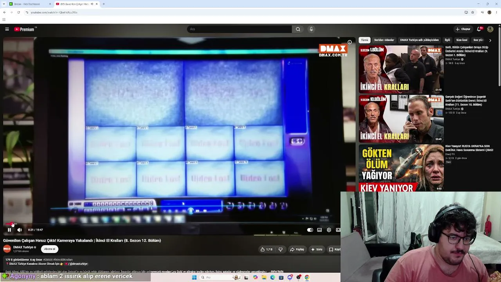The width and height of the screenshot is (501, 282).
Task: Focus the YouTube Ara search field
Action: click(x=240, y=29)
